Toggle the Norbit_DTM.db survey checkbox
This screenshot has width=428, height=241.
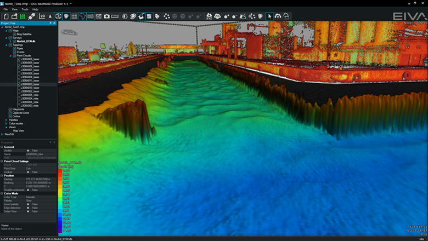coord(14,42)
